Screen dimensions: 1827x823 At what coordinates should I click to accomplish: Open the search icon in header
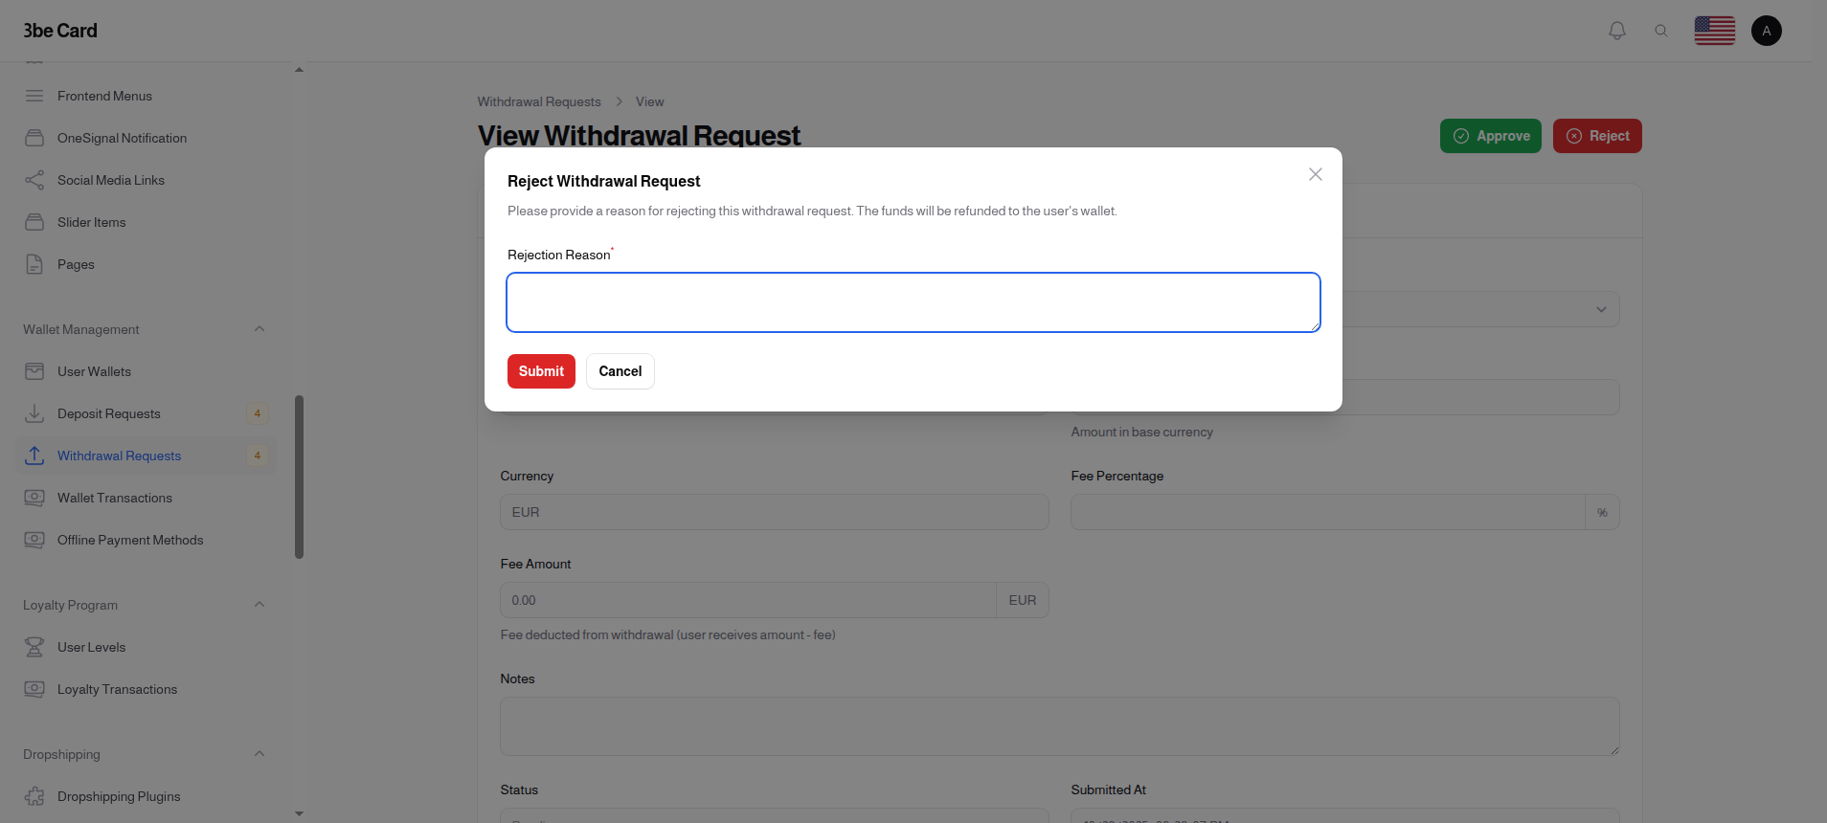coord(1661,31)
